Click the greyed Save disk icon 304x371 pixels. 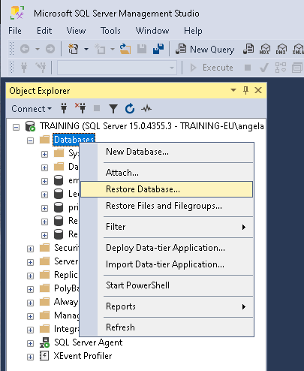tap(142, 49)
